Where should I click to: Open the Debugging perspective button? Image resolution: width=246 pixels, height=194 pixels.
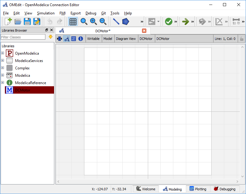click(225, 189)
